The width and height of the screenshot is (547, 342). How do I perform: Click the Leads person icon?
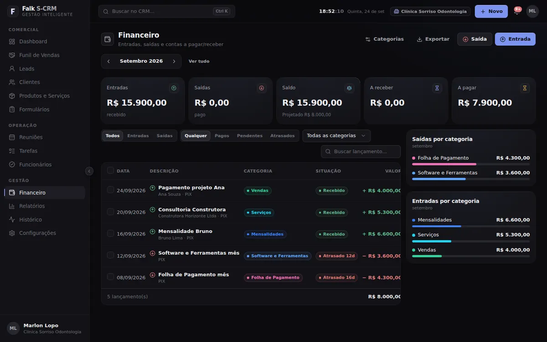pyautogui.click(x=12, y=69)
